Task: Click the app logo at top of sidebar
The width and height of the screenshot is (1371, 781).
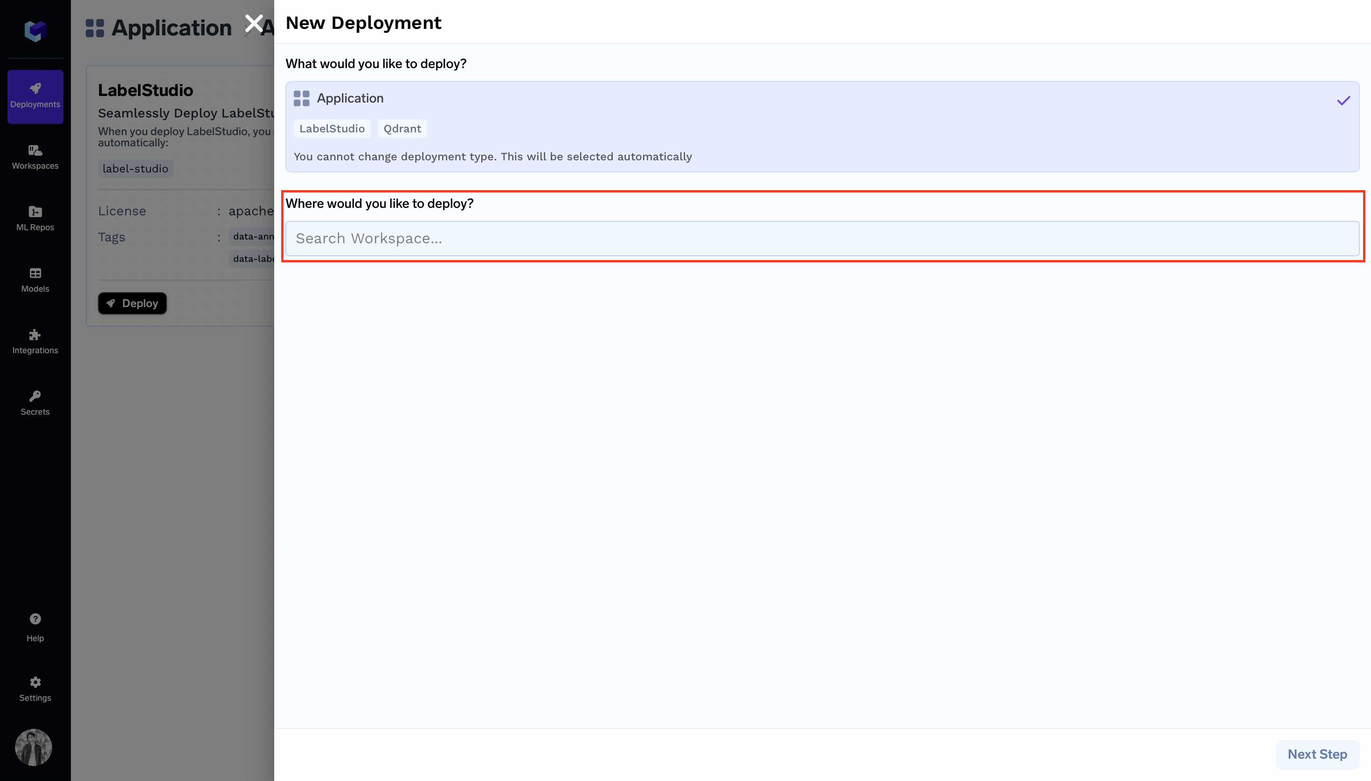Action: (x=35, y=31)
